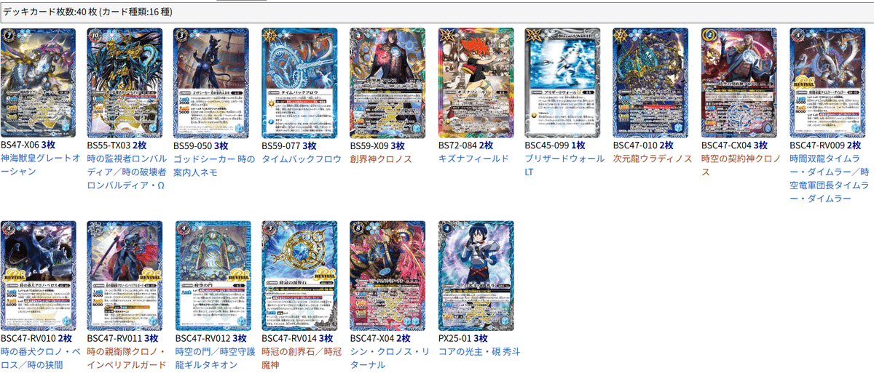The height and width of the screenshot is (376, 874).
Task: Open the BS47-X06 card image
Action: click(x=39, y=83)
